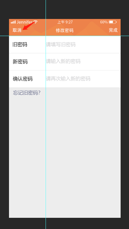
Task: Focus the 请填写旧密码 input field
Action: [x=83, y=44]
